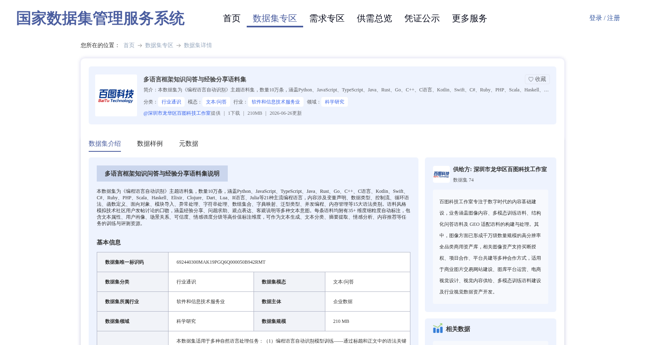Click the dataset title 多语言框架知识问答与经验分享语料集

click(x=195, y=79)
